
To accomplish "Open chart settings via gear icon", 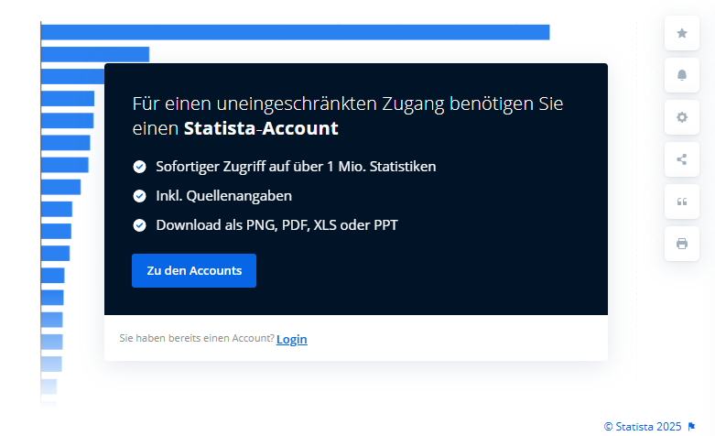I will pos(681,117).
